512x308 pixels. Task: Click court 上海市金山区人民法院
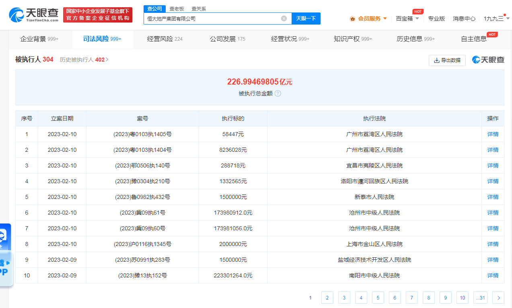click(374, 244)
